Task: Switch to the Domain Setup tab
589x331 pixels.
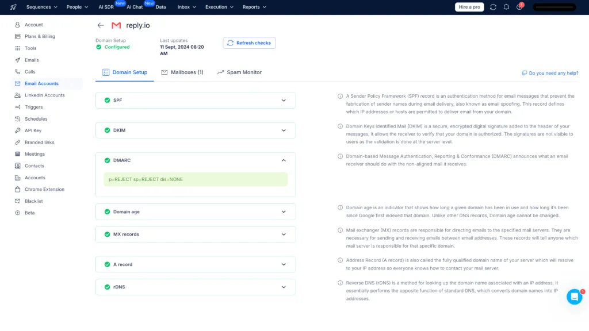Action: tap(125, 72)
